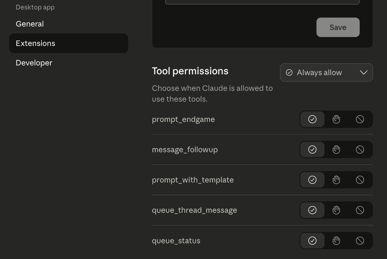Select always-allow checkmark for message_followup
This screenshot has width=387, height=259.
[x=312, y=150]
